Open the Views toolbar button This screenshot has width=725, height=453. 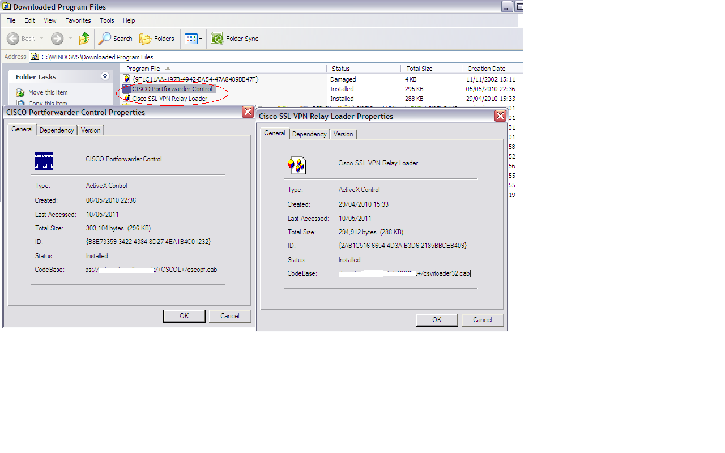pyautogui.click(x=190, y=39)
